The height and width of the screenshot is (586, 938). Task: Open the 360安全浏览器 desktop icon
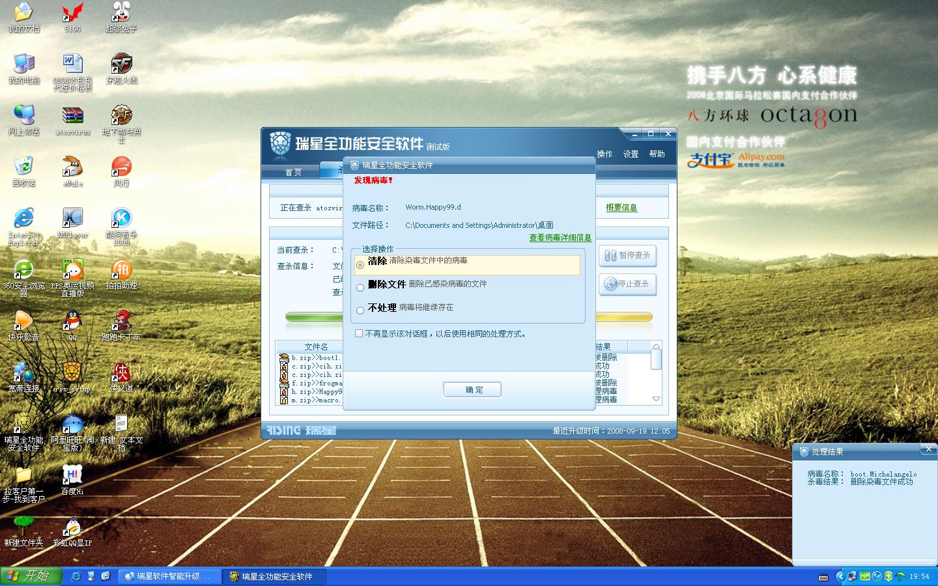pyautogui.click(x=23, y=278)
